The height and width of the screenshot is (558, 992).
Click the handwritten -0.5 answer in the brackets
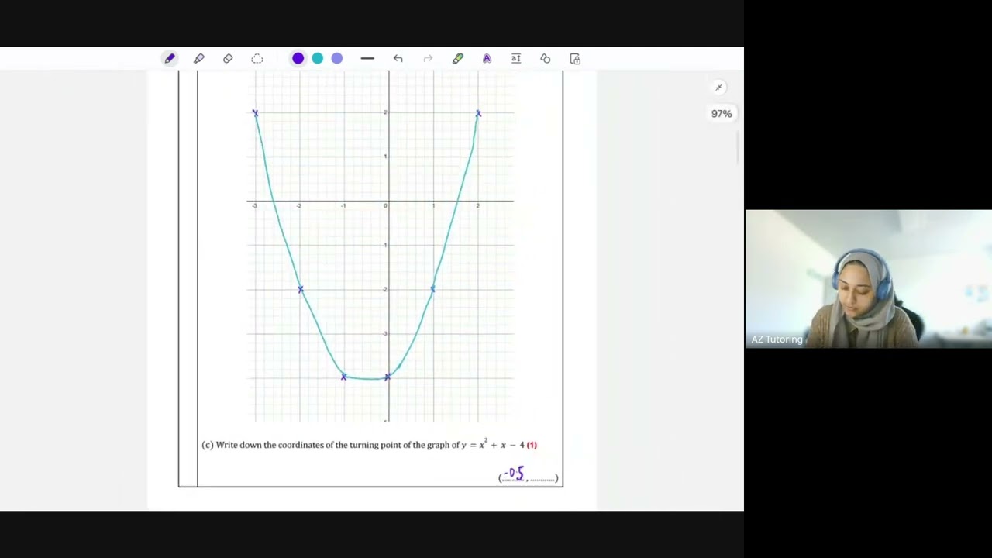[x=514, y=473]
